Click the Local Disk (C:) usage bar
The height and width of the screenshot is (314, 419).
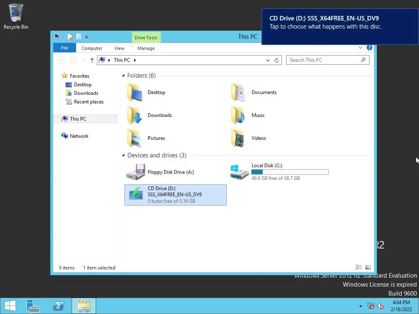[x=290, y=172]
